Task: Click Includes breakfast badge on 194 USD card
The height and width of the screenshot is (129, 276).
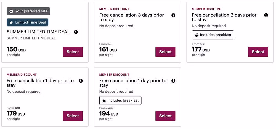Action: point(120,101)
